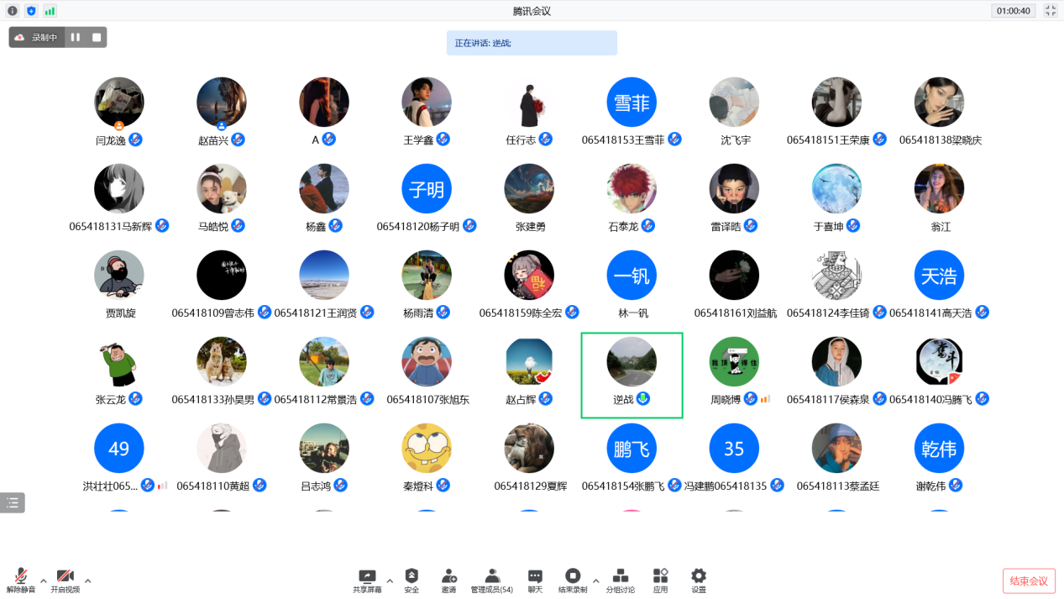Click the red 结束会议 button

1028,581
